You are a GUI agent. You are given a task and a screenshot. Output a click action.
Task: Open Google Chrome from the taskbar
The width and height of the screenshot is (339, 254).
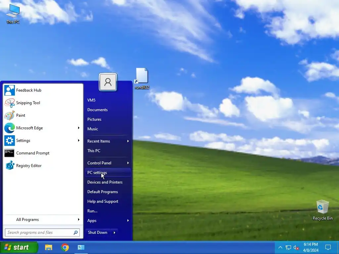[x=65, y=247]
